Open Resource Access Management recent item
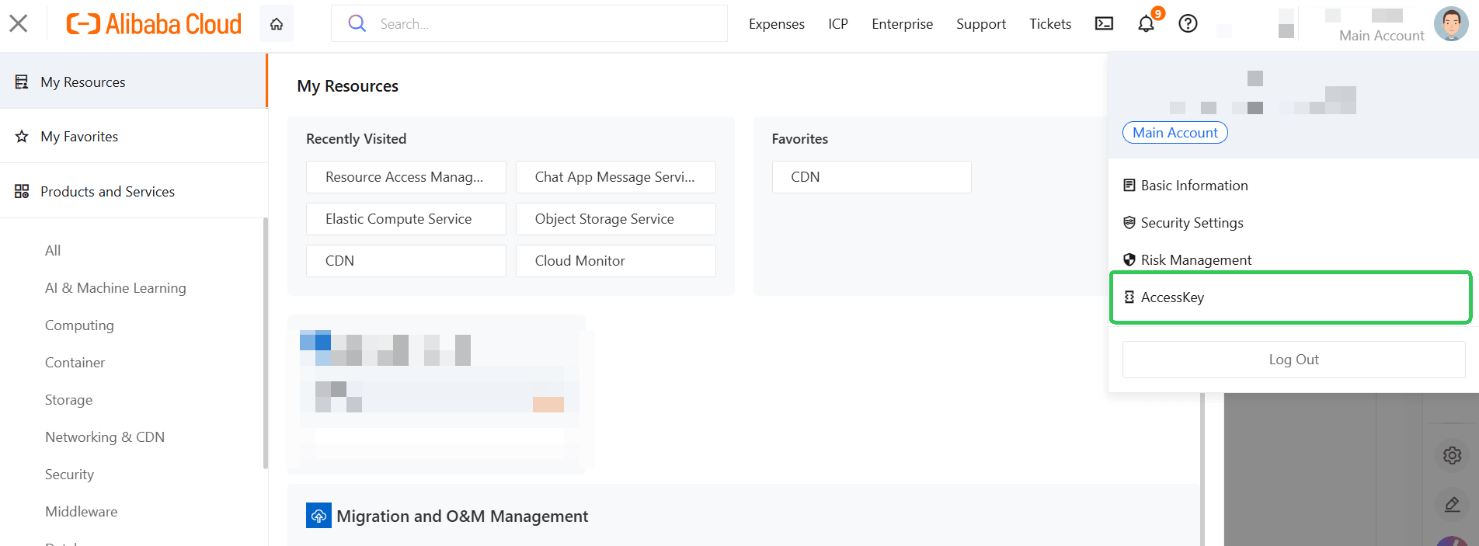 coord(405,177)
